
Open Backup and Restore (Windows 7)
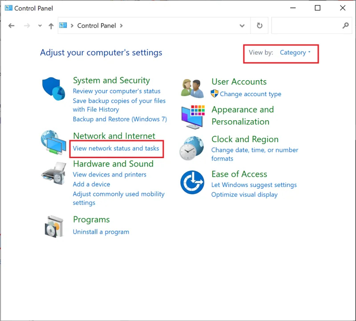(120, 119)
